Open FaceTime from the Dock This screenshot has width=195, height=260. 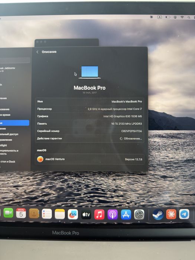coord(8,213)
